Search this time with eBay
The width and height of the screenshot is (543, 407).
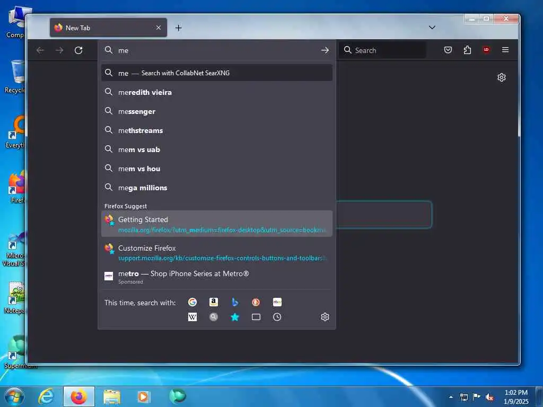277,302
